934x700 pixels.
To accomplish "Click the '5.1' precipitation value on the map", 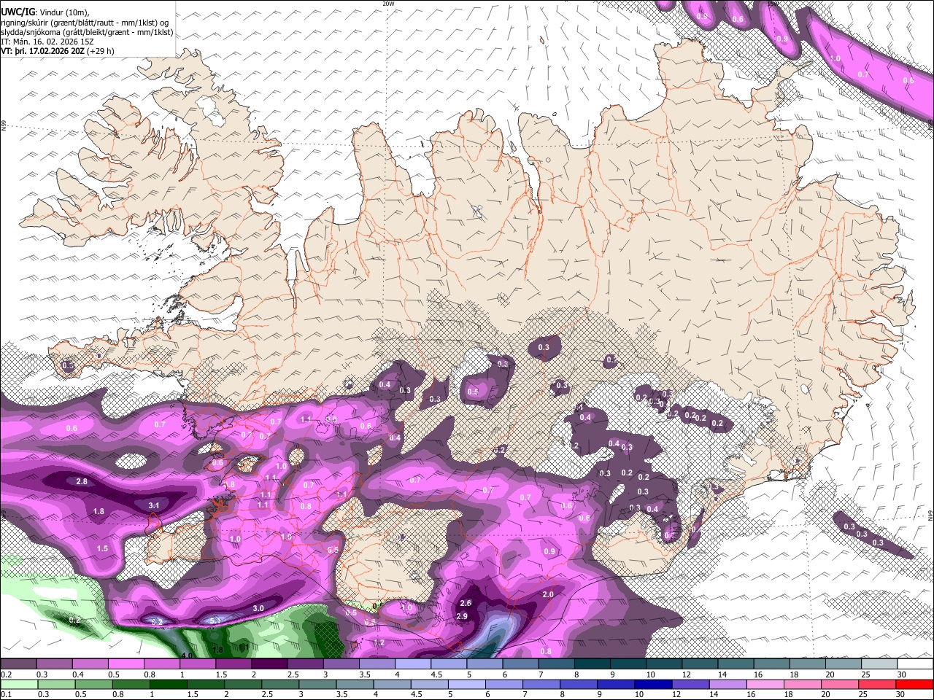I will pos(215,621).
